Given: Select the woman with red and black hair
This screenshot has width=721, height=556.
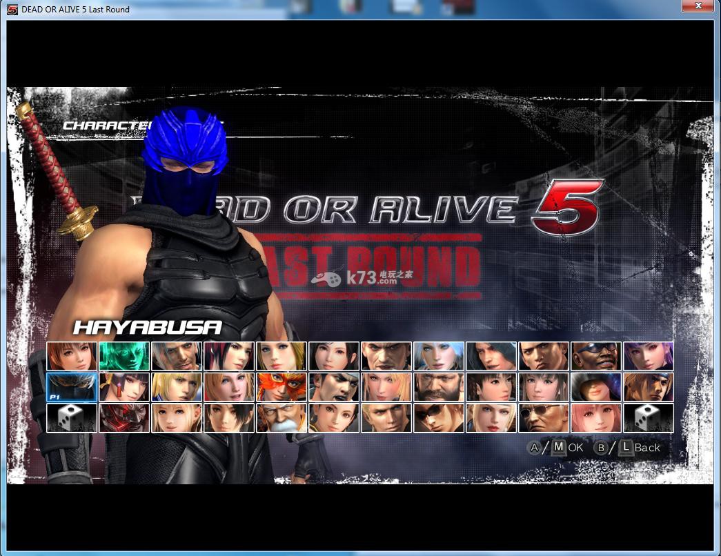Looking at the screenshot, I should 229,356.
